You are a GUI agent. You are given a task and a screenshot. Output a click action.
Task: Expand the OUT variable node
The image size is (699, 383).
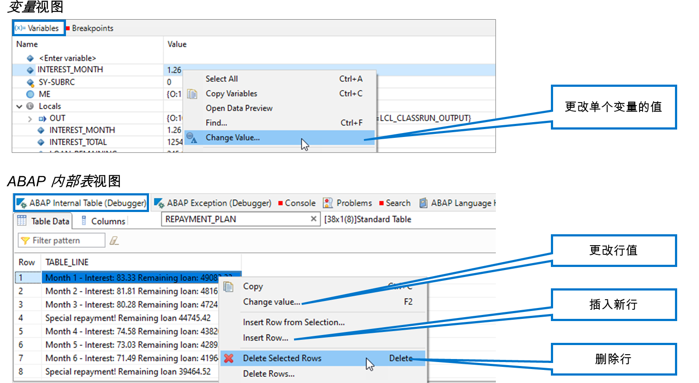(x=30, y=119)
